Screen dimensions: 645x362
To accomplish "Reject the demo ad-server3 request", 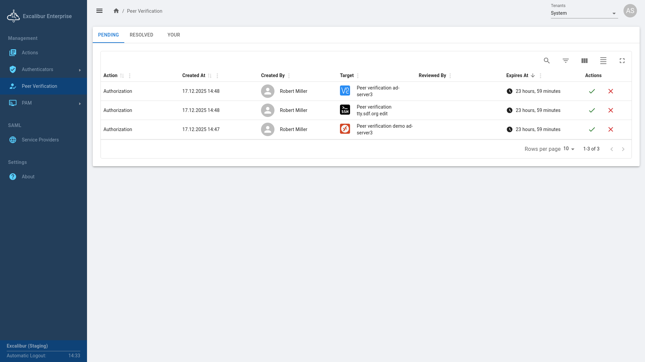I will [610, 129].
